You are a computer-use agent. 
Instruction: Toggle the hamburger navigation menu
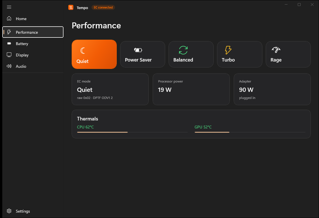click(9, 7)
